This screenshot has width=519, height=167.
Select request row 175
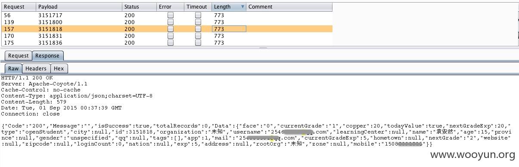pyautogui.click(x=167, y=43)
